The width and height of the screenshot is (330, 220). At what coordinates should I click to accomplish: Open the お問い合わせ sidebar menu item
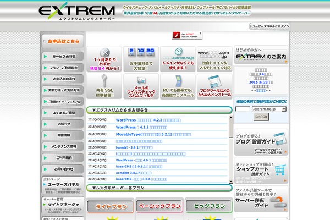coord(63,169)
